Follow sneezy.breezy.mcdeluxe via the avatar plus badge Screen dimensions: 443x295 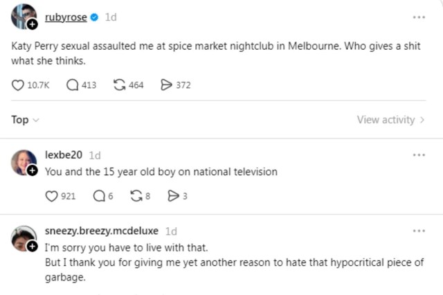32,247
